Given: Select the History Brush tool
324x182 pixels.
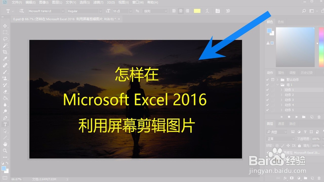Looking at the screenshot, I should pyautogui.click(x=5, y=85).
